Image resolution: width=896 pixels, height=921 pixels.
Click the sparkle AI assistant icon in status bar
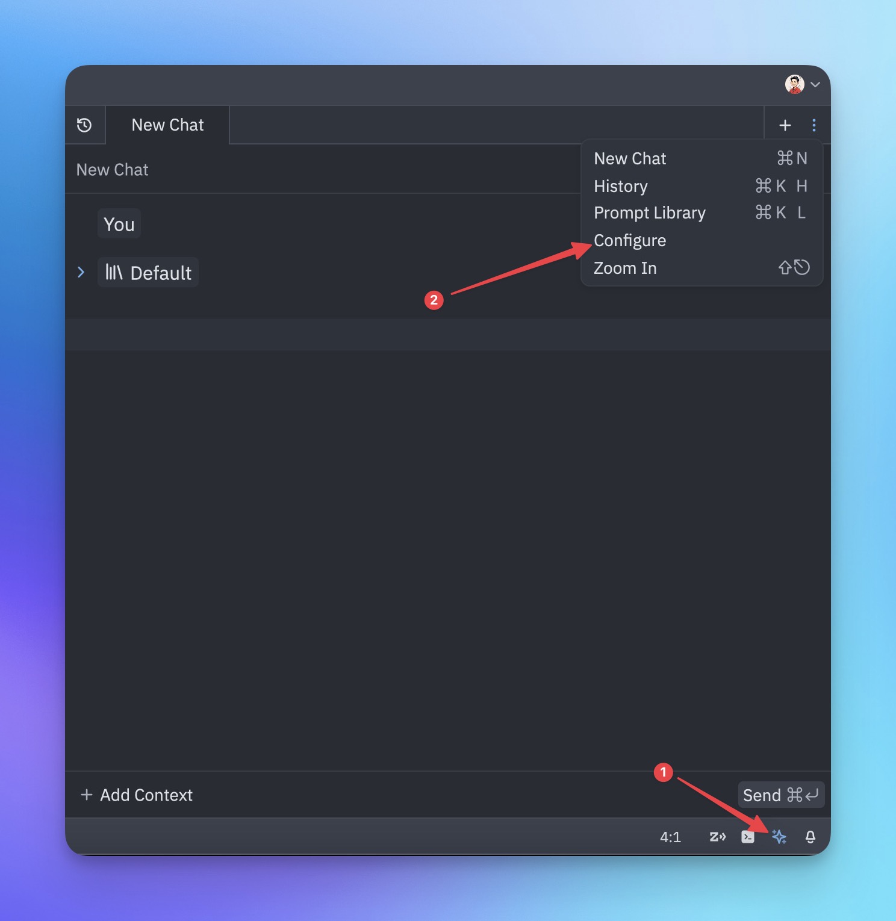point(779,837)
